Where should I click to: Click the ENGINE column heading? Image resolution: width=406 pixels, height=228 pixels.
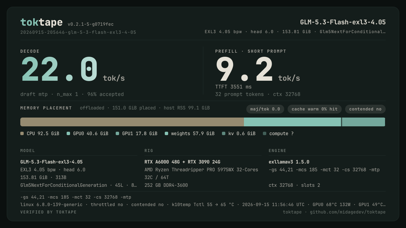point(277,151)
